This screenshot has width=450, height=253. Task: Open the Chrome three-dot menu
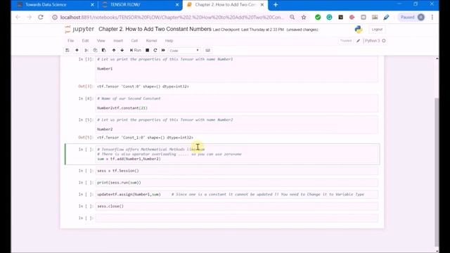[432, 17]
